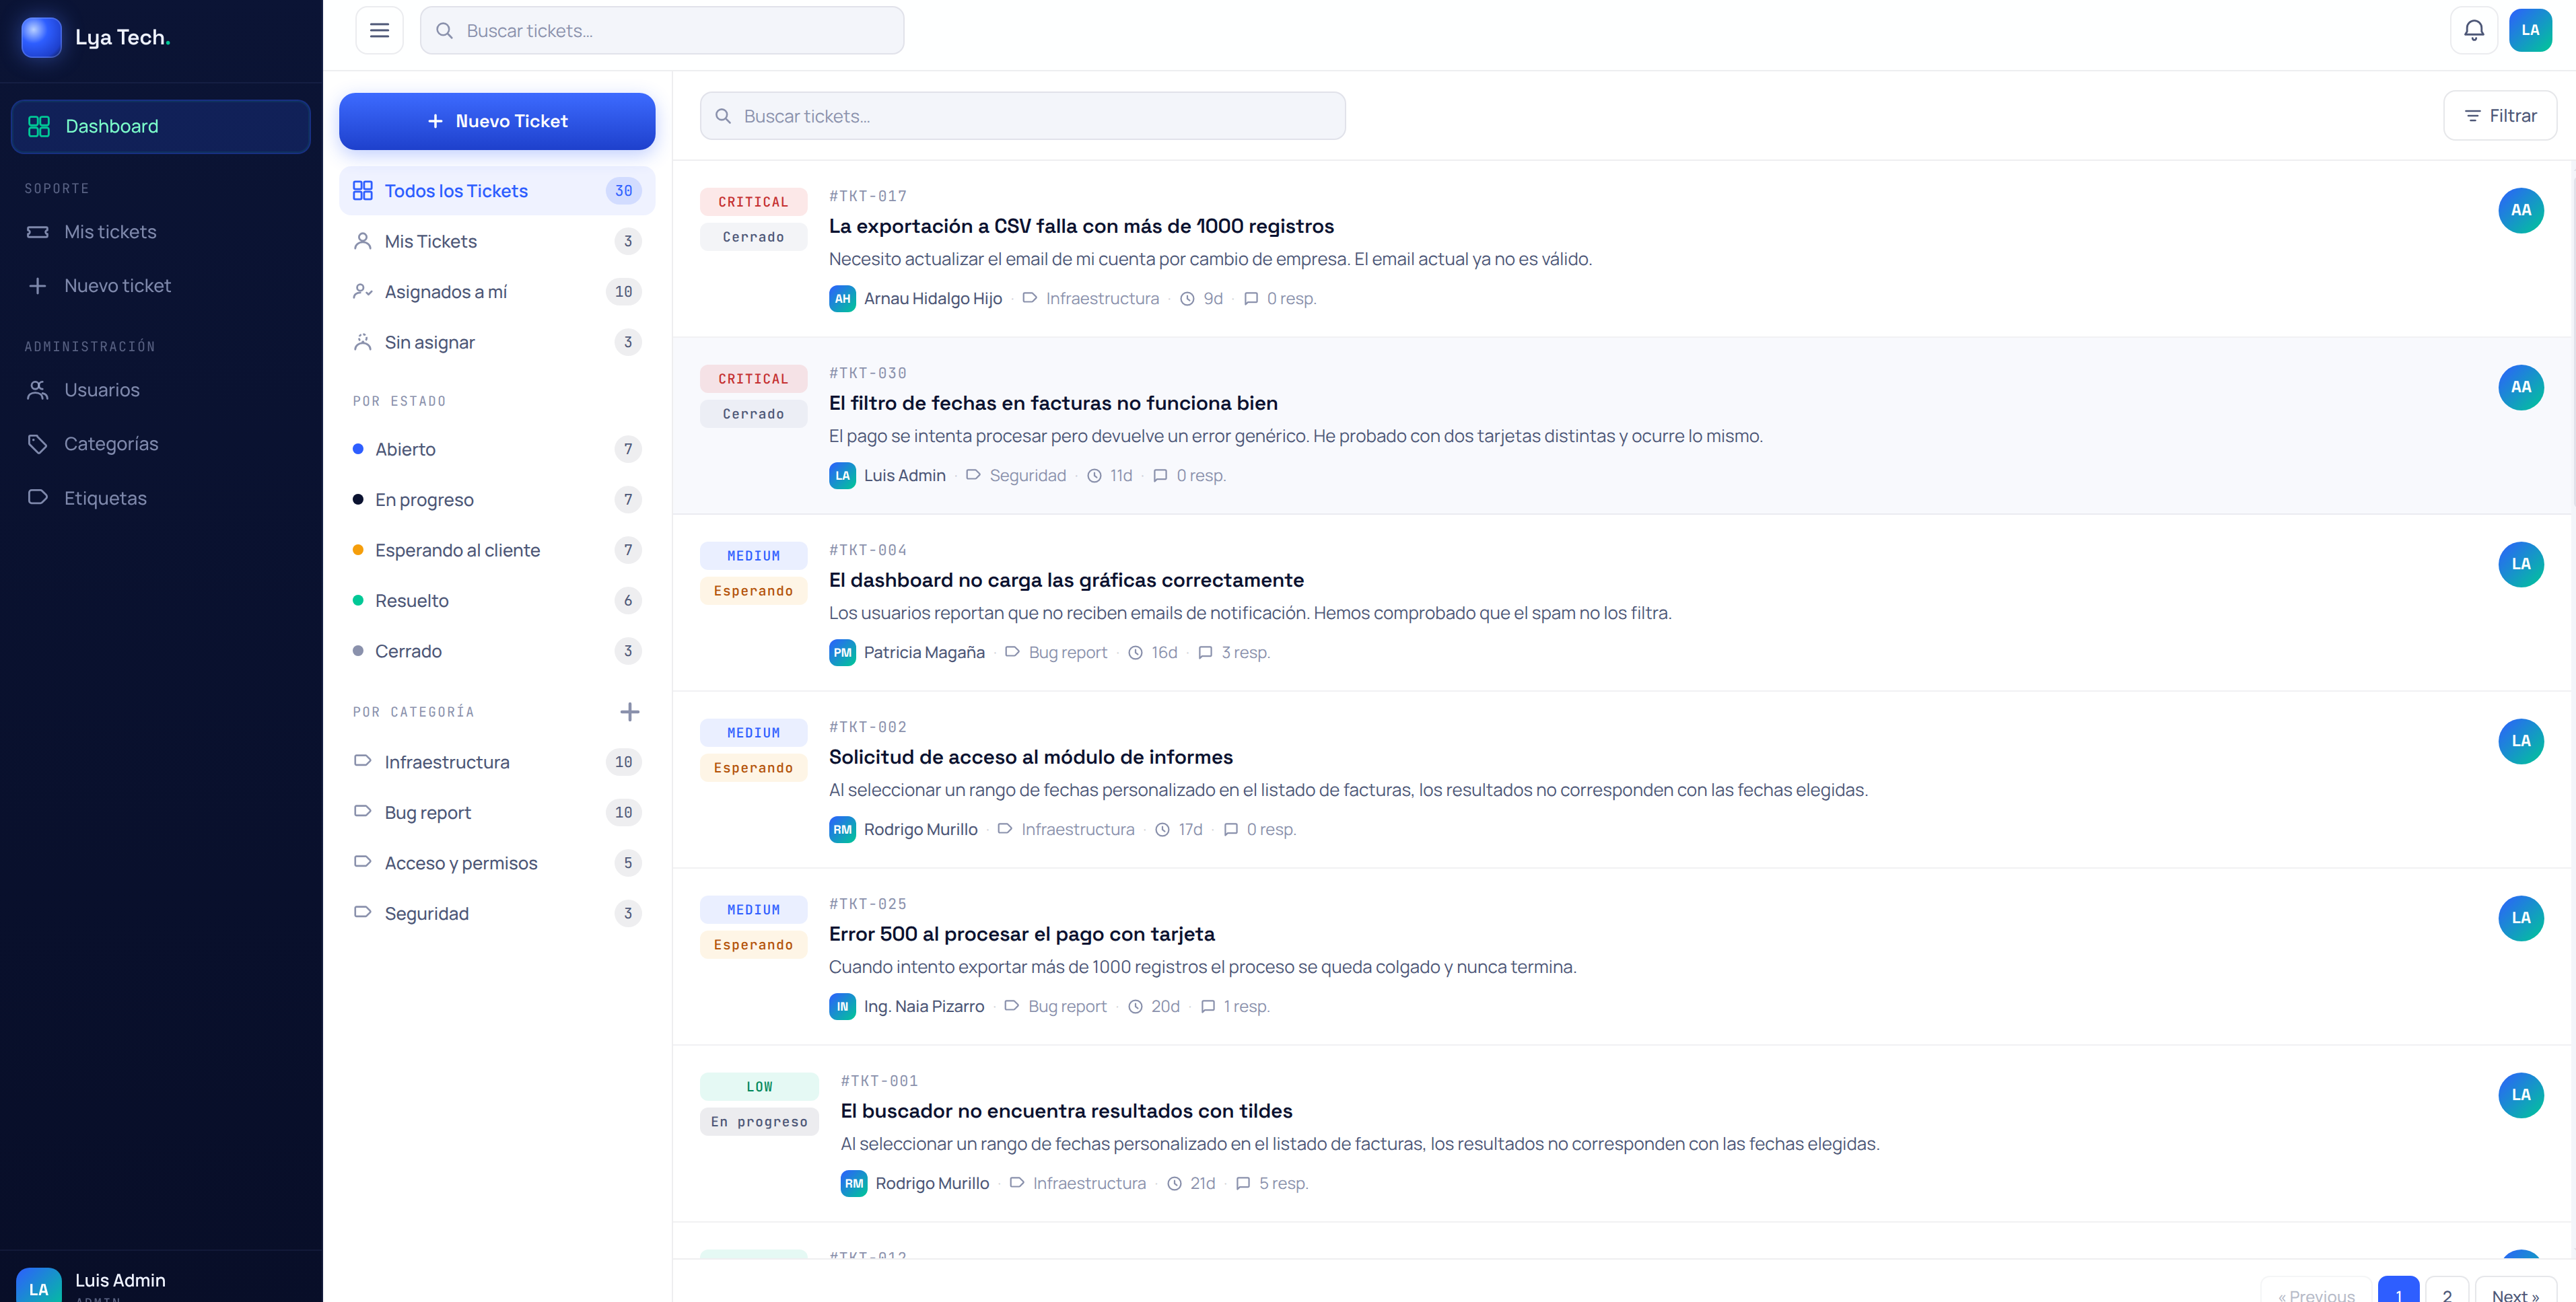The image size is (2576, 1302).
Task: Filter by Infraestructura category
Action: (497, 762)
